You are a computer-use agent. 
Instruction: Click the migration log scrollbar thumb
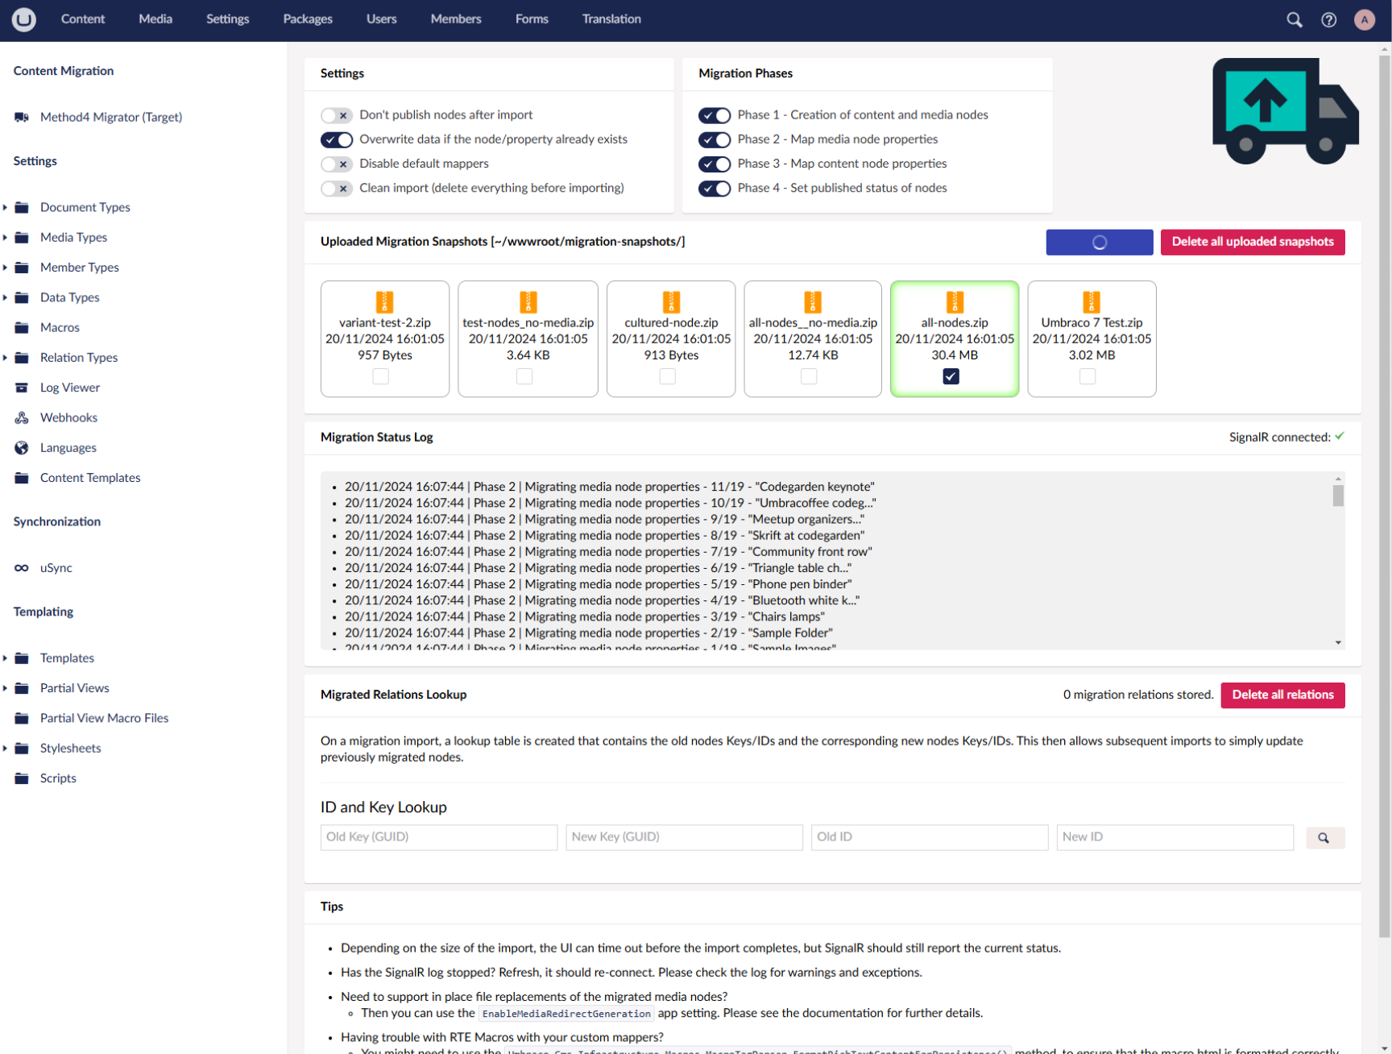pos(1338,496)
